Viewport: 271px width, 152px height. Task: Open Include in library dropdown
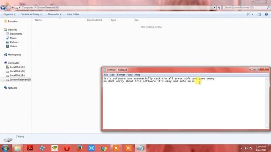pos(31,14)
